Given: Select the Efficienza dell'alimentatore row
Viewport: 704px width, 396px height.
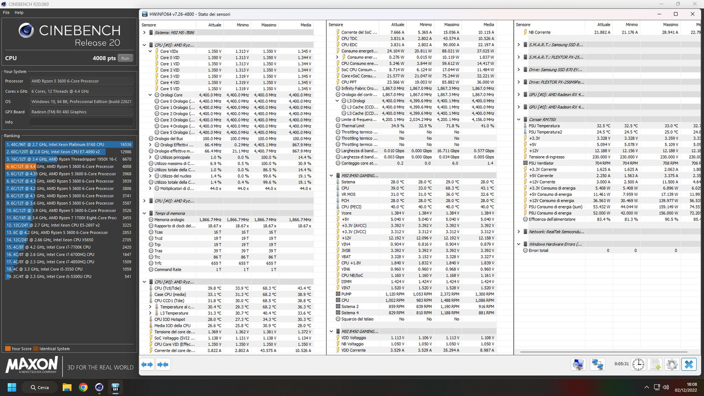Looking at the screenshot, I should point(607,219).
